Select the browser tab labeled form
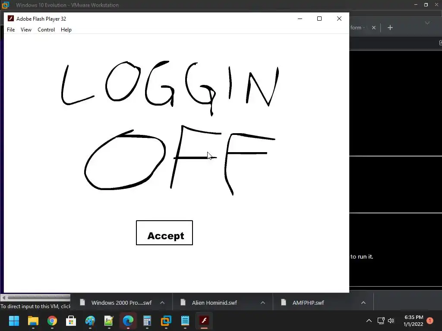 [x=357, y=28]
